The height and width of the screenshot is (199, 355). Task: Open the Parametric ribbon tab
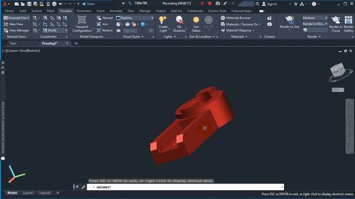click(84, 11)
